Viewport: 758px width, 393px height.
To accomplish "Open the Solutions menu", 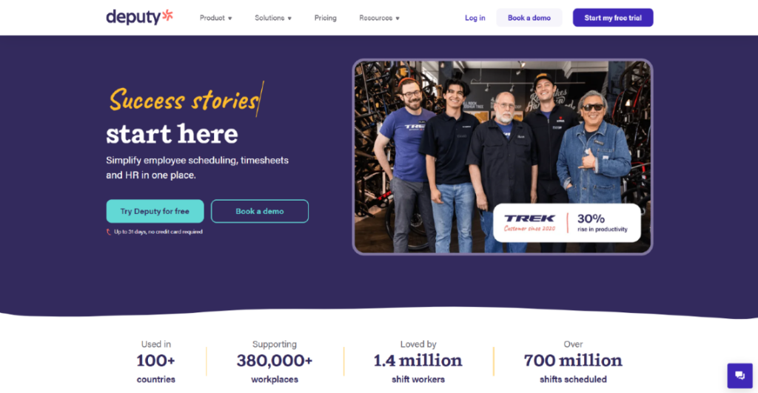I will pyautogui.click(x=273, y=18).
